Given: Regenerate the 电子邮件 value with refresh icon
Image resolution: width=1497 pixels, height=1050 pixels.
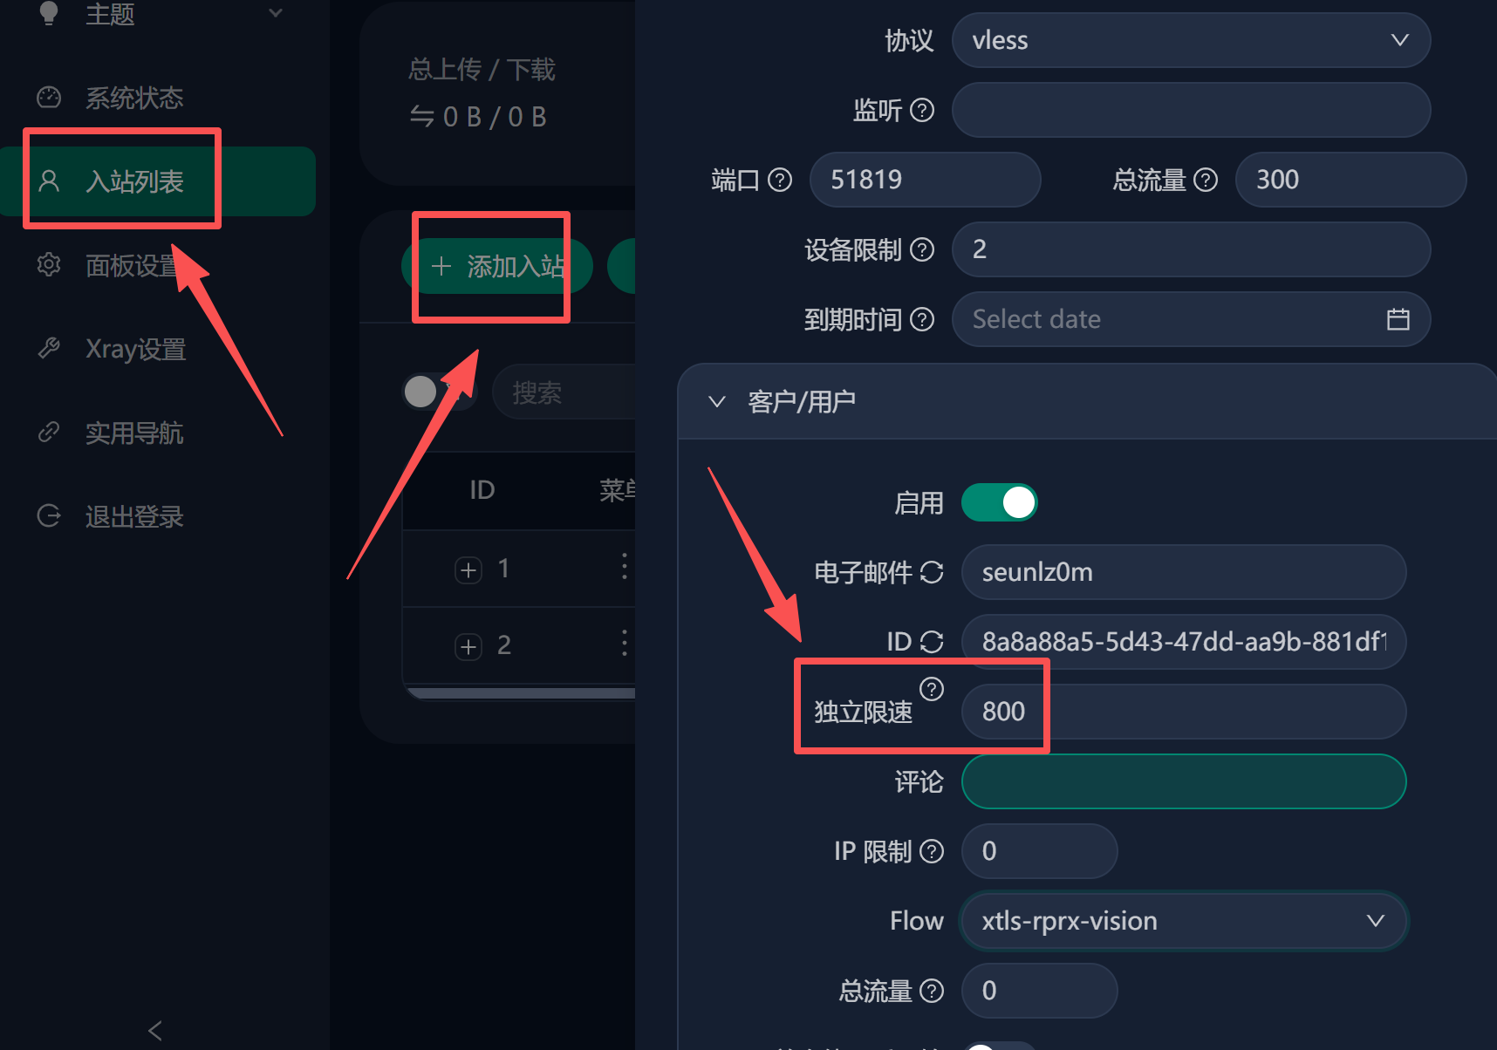Looking at the screenshot, I should 932,572.
